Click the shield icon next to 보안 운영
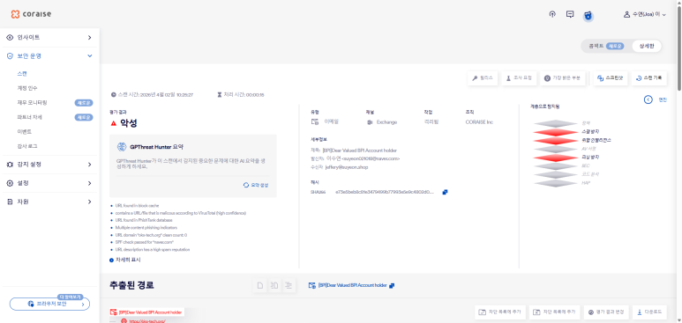 point(10,56)
